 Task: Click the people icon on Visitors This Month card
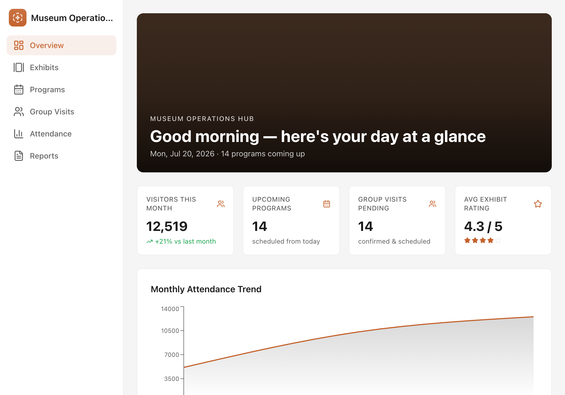pyautogui.click(x=221, y=204)
